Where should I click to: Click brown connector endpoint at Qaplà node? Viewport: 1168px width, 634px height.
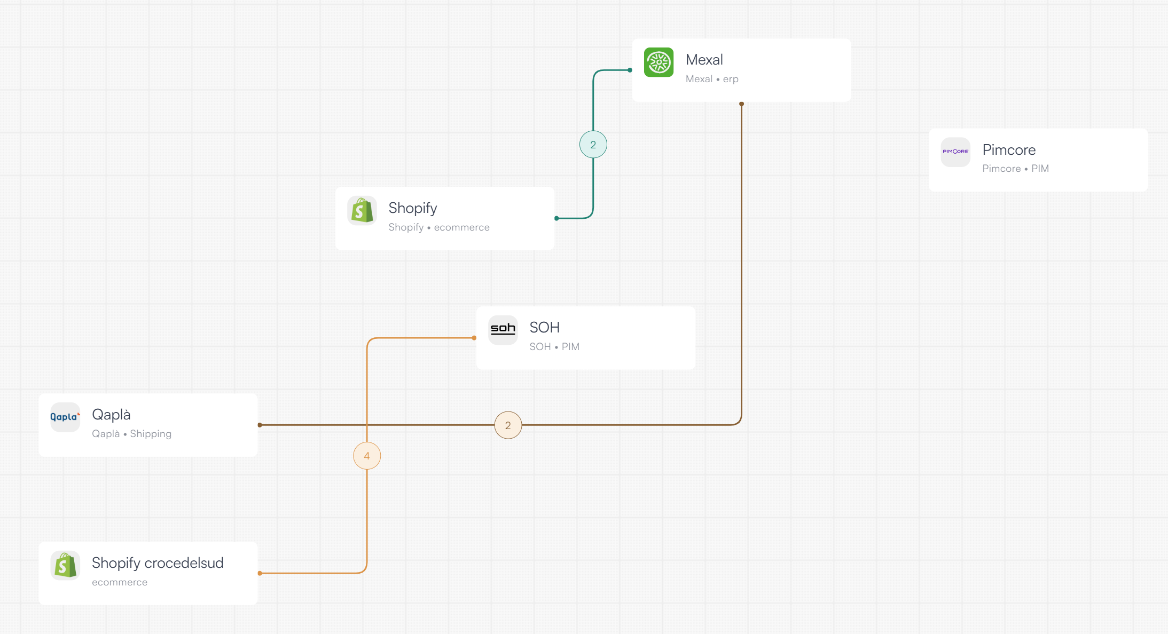tap(260, 425)
